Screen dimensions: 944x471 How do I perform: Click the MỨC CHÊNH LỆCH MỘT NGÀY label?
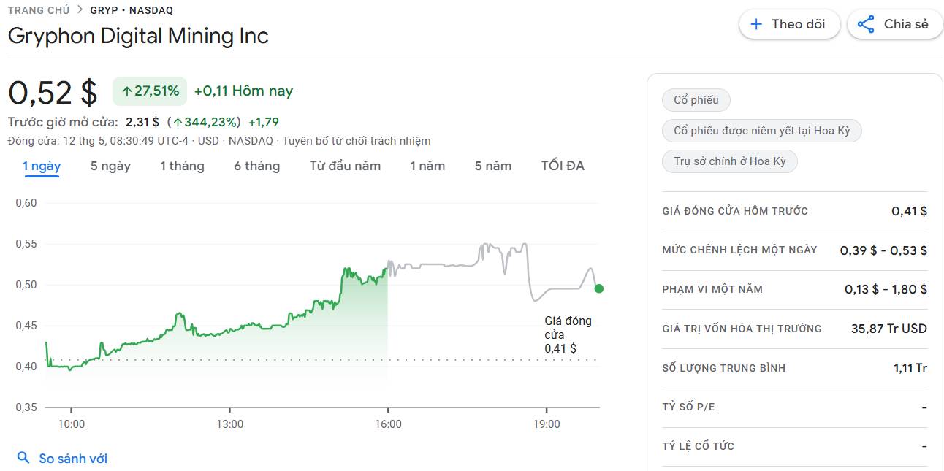coord(739,250)
